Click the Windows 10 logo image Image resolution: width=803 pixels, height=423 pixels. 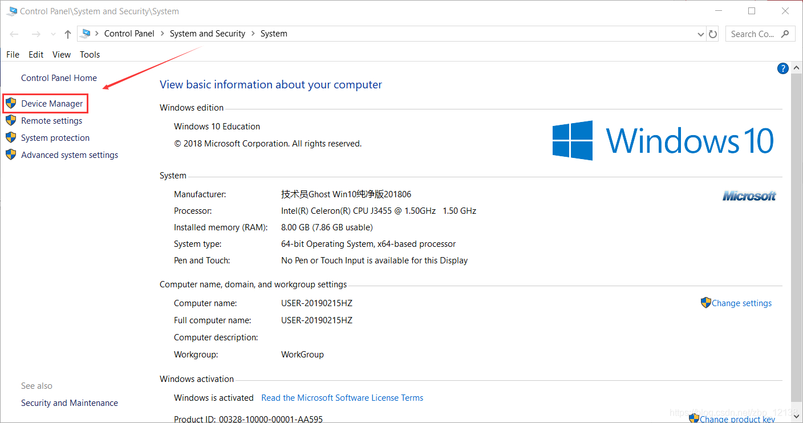(663, 140)
